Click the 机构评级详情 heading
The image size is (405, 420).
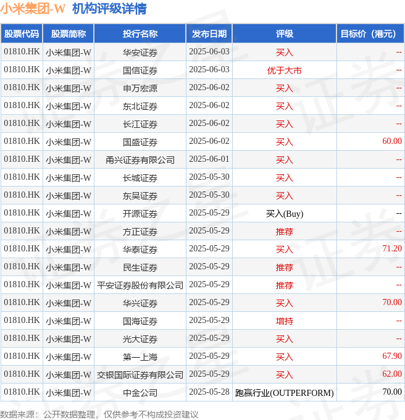109,9
